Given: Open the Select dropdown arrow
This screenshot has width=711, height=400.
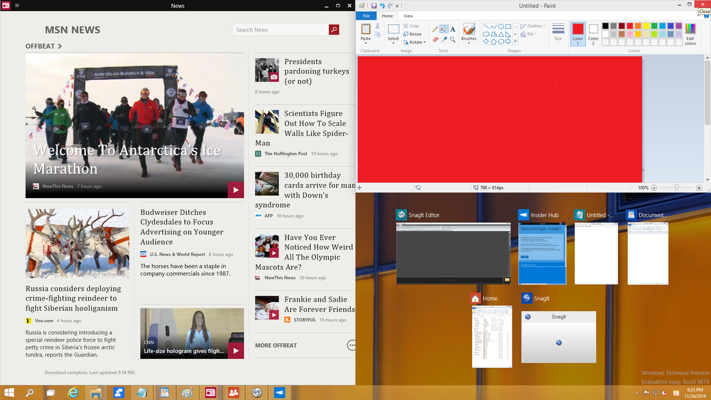Looking at the screenshot, I should tap(393, 43).
